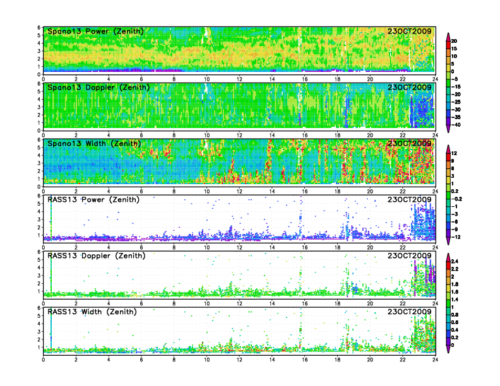Click the "12" label on the middle colorbar

pyautogui.click(x=454, y=153)
